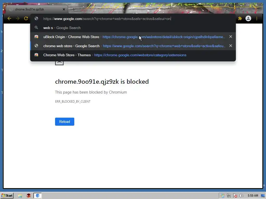
Task: Open a new tab with the plus button
Action: coord(74,9)
